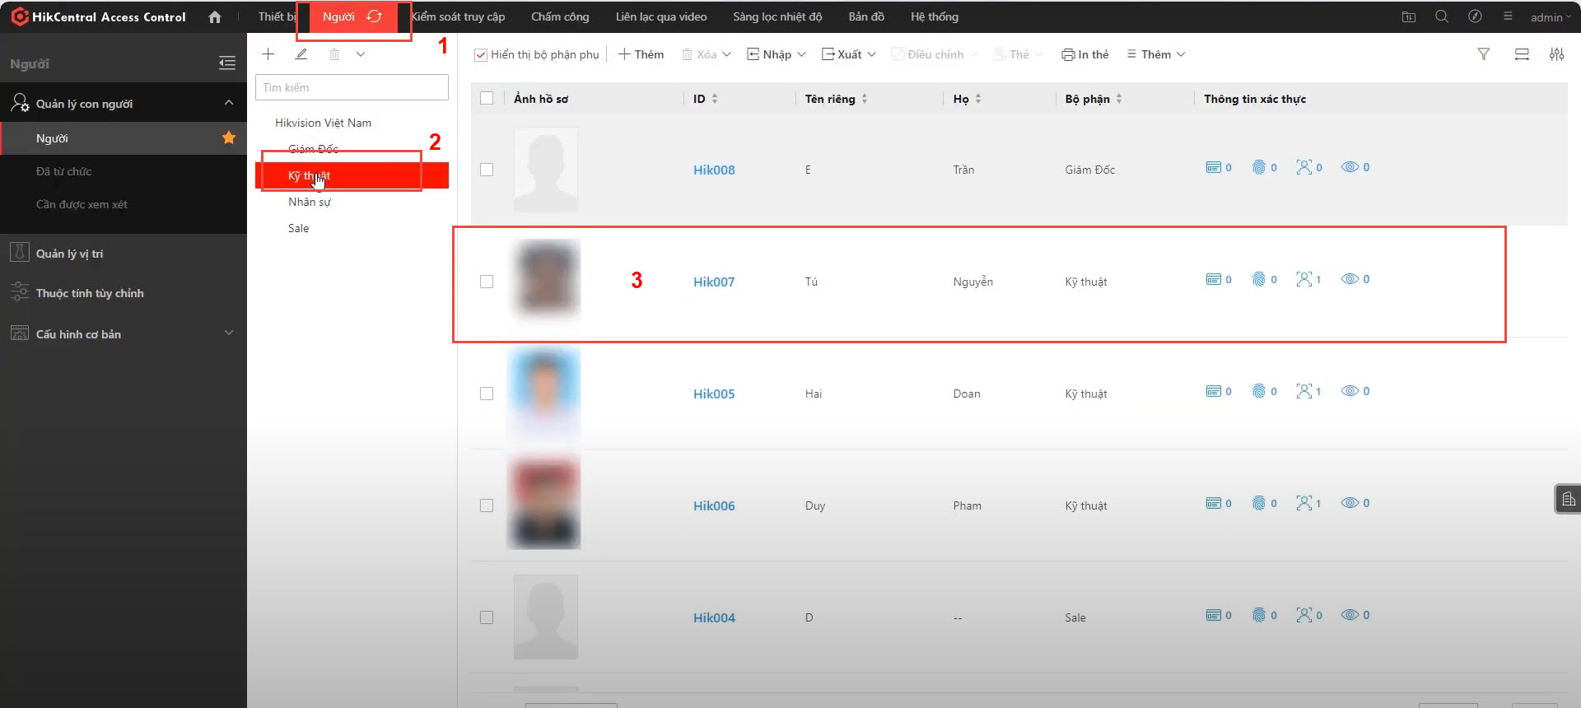Viewport: 1581px width, 708px height.
Task: Click the edit department pencil icon
Action: coord(301,54)
